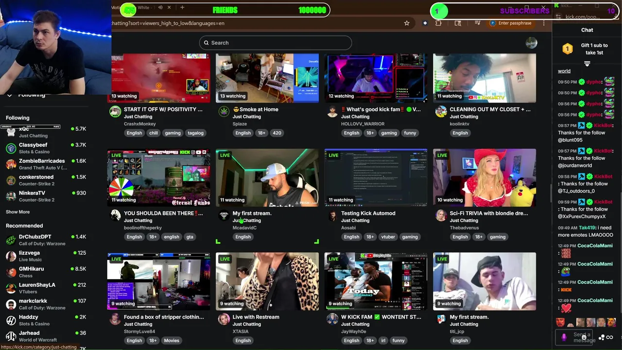Open a new browser tab with plus
622x350 pixels.
tap(182, 7)
